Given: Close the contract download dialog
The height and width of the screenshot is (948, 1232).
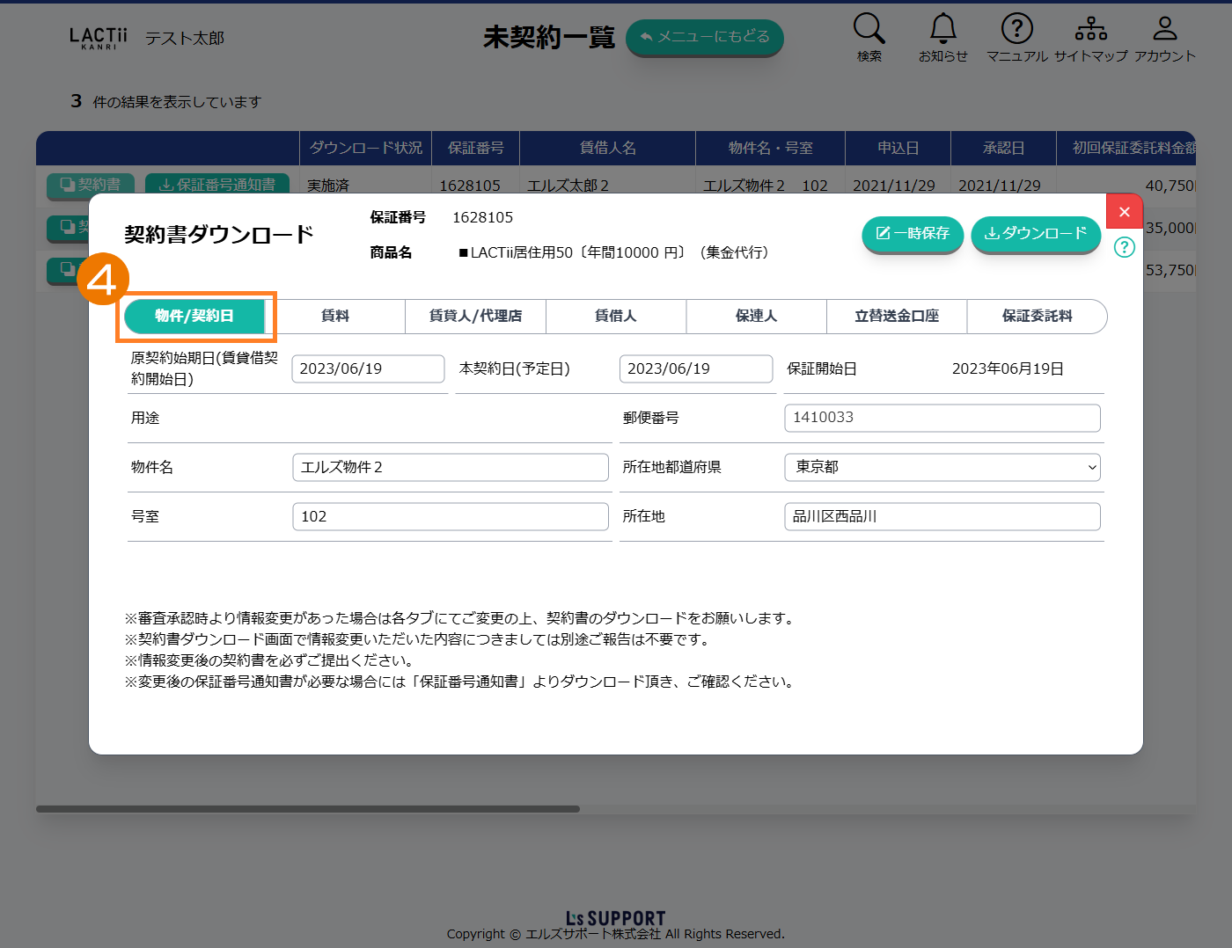Looking at the screenshot, I should tap(1124, 212).
